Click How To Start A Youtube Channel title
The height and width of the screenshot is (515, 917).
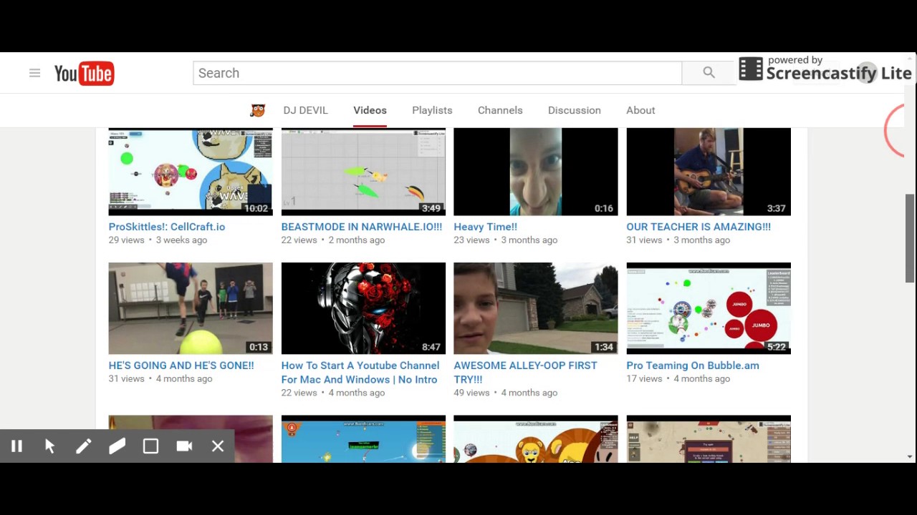pos(360,373)
